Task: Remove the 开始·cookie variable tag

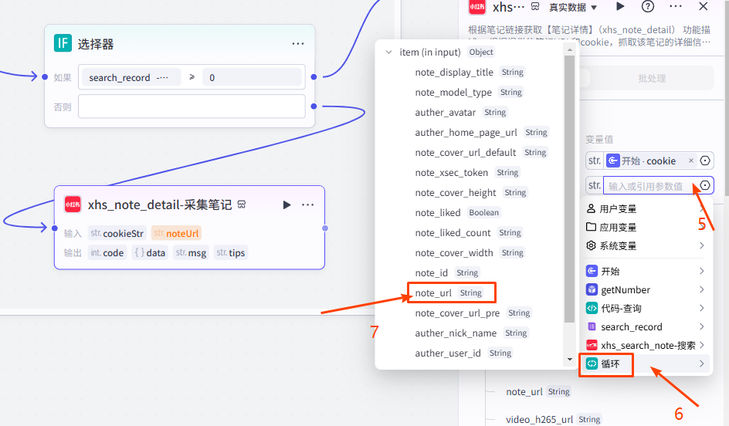Action: click(x=691, y=161)
